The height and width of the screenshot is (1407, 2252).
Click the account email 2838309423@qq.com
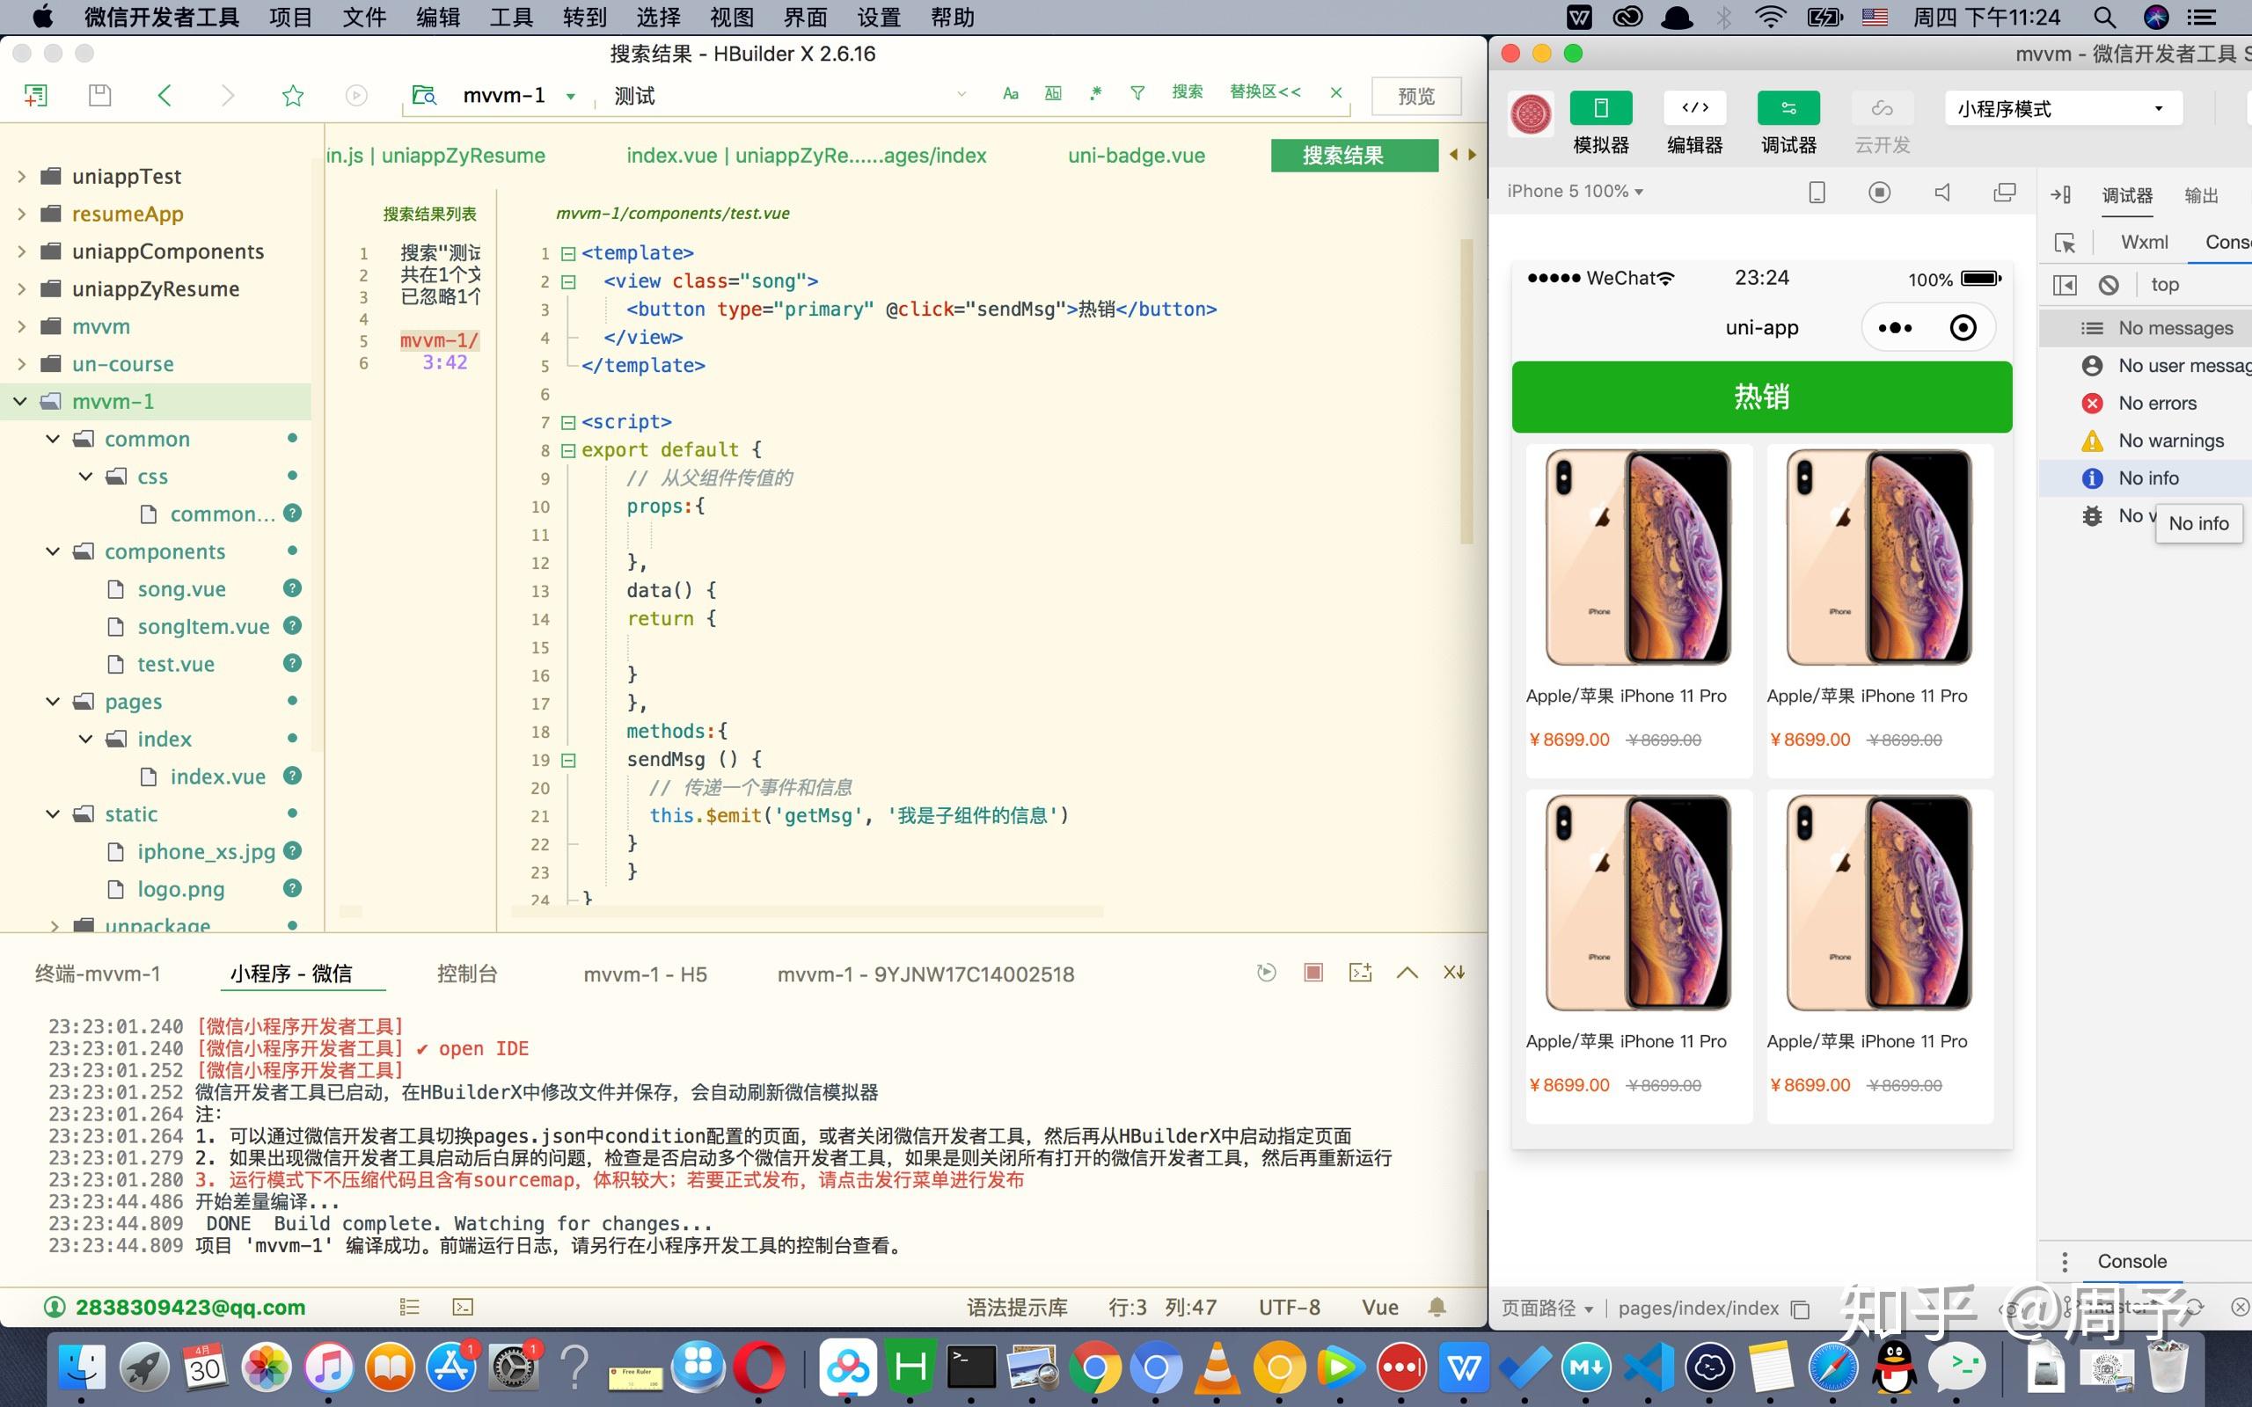point(190,1308)
